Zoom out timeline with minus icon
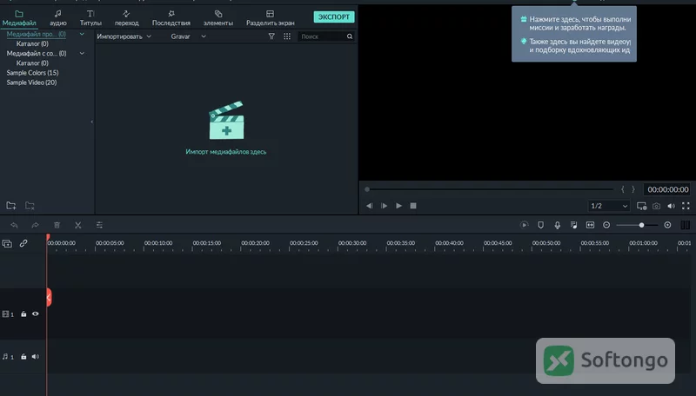The image size is (696, 396). [x=606, y=225]
